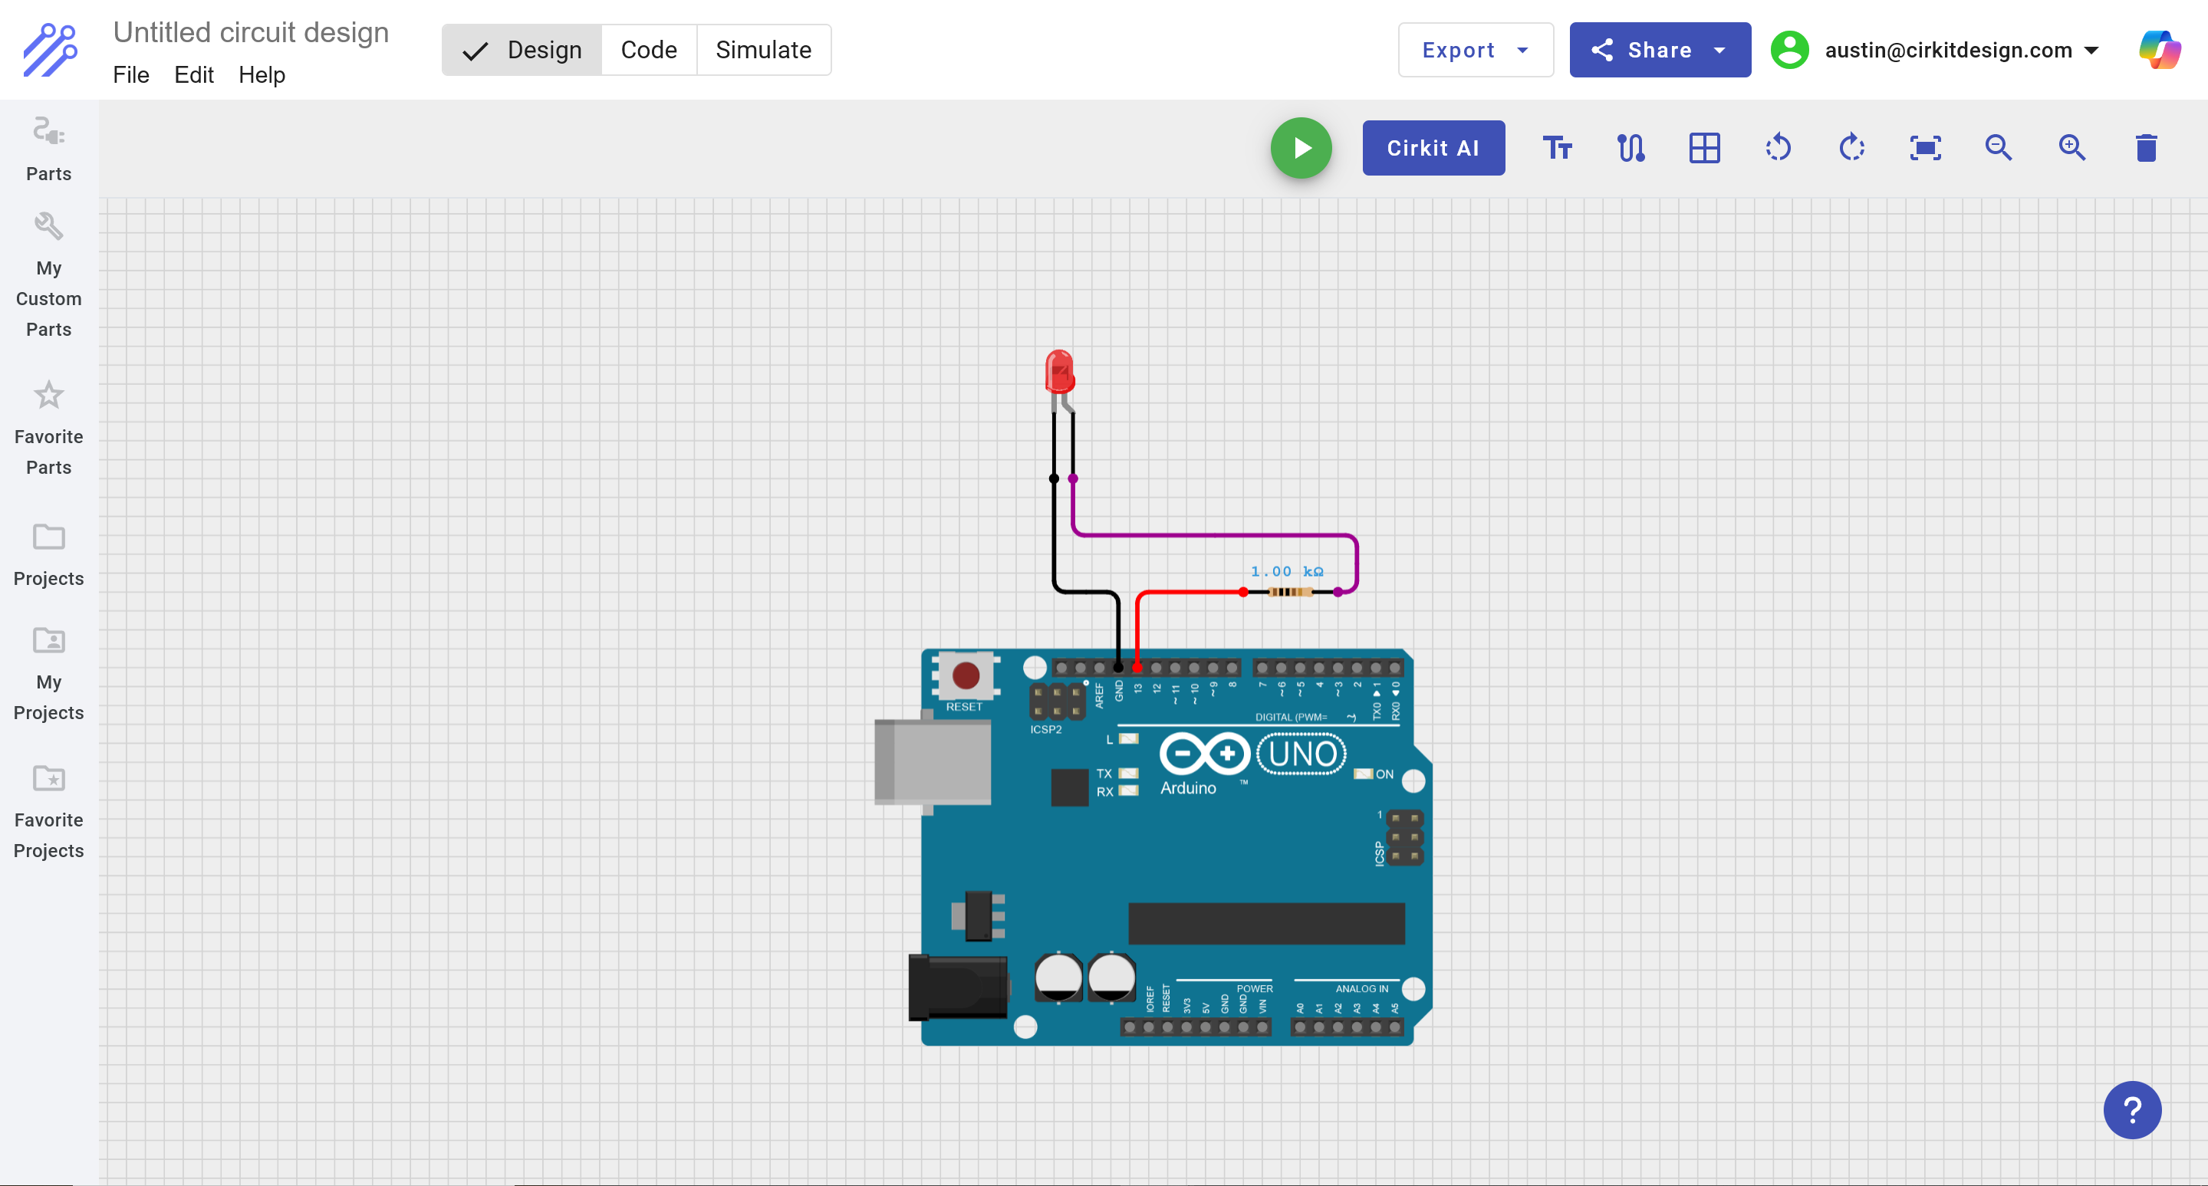Open the Projects panel
Viewport: 2208px width, 1186px height.
49,555
